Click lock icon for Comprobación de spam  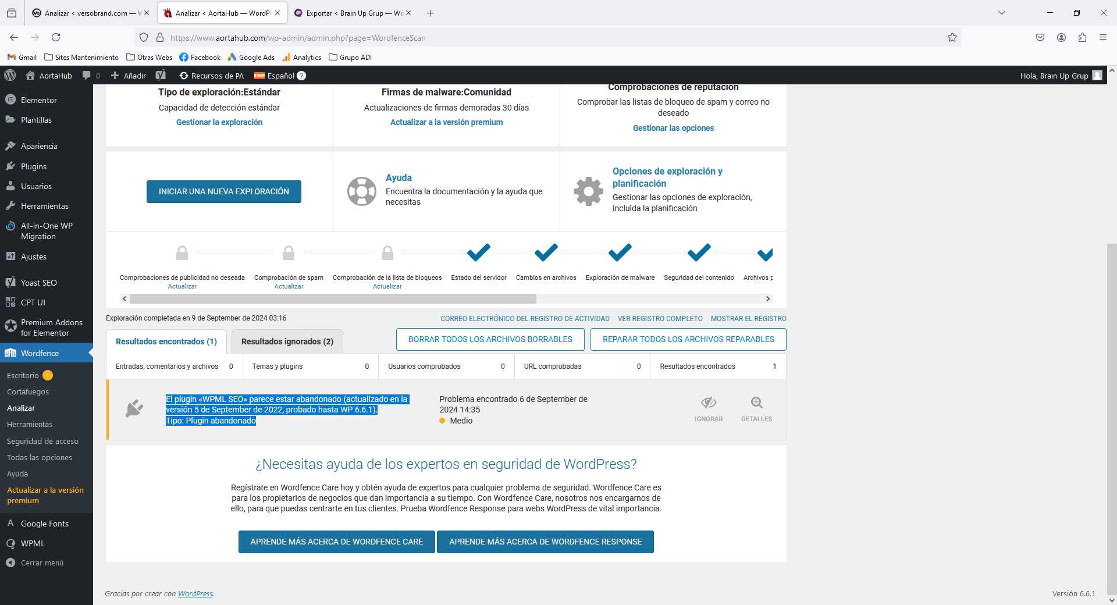pyautogui.click(x=289, y=252)
